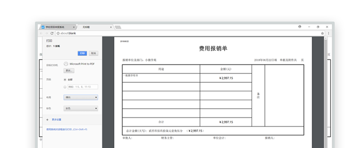This screenshot has width=356, height=148.
Task: Click the browser forward arrow
Action: pos(47,33)
